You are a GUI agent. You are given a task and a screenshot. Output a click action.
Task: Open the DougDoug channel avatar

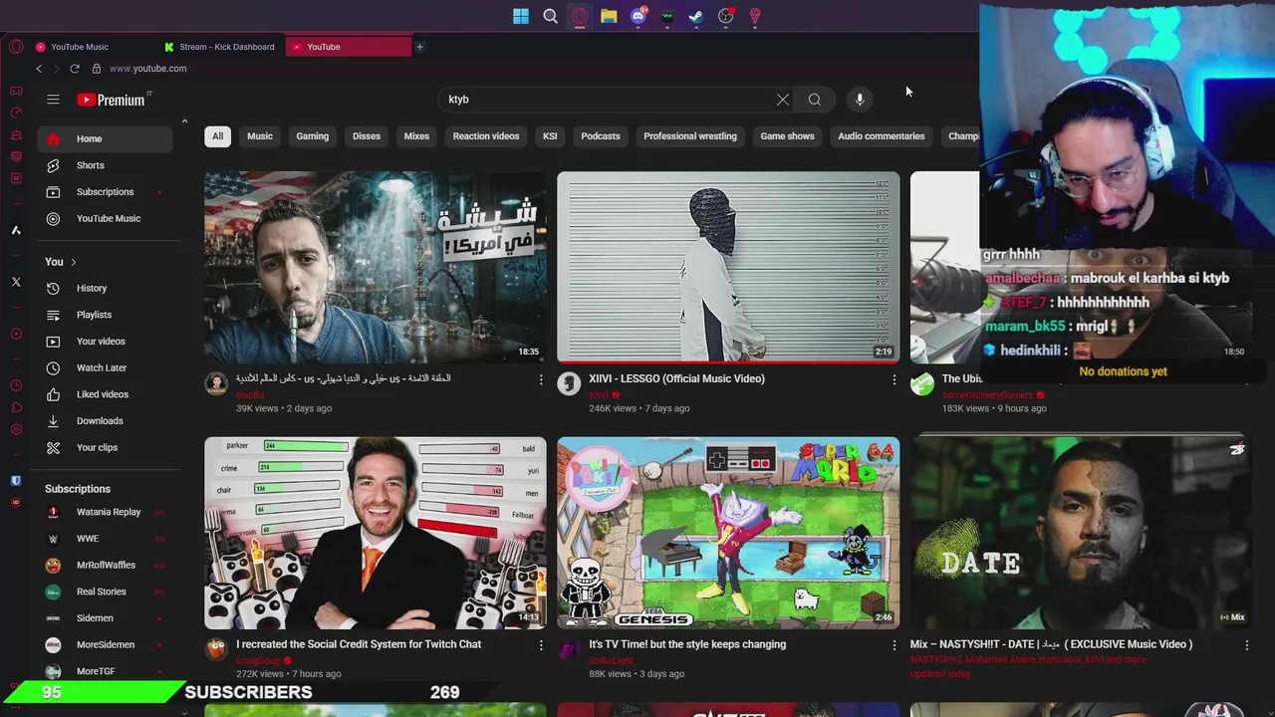216,649
